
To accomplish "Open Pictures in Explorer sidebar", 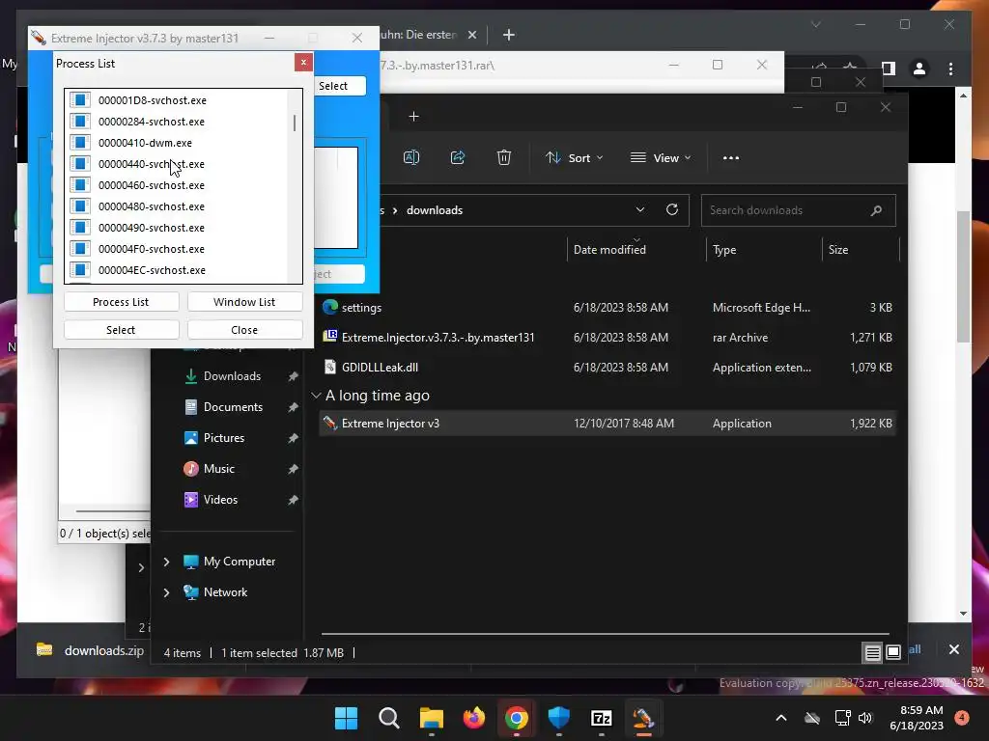I will (224, 438).
